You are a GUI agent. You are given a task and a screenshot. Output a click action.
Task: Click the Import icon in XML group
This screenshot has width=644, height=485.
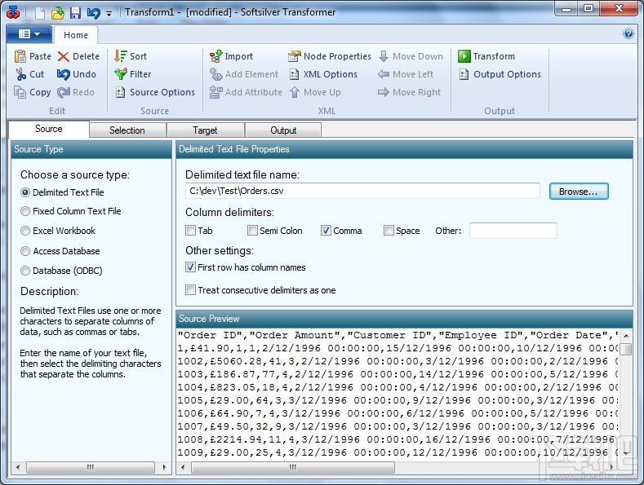pos(216,56)
